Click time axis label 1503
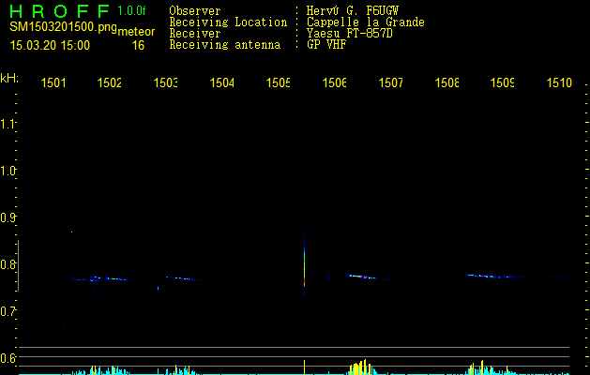Image resolution: width=590 pixels, height=375 pixels. point(166,82)
